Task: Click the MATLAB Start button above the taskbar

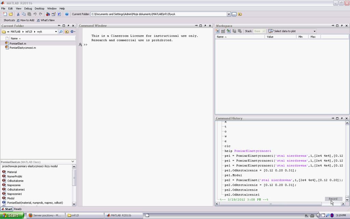Action: (7, 209)
